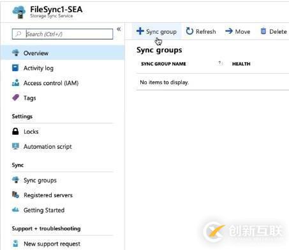The height and width of the screenshot is (250, 289).
Task: Add a new Sync group button
Action: tap(156, 31)
